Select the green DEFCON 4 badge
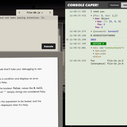127x127 pixels. (98, 44)
